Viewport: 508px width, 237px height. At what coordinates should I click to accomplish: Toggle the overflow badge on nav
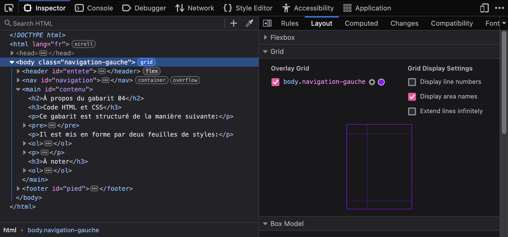[x=185, y=80]
